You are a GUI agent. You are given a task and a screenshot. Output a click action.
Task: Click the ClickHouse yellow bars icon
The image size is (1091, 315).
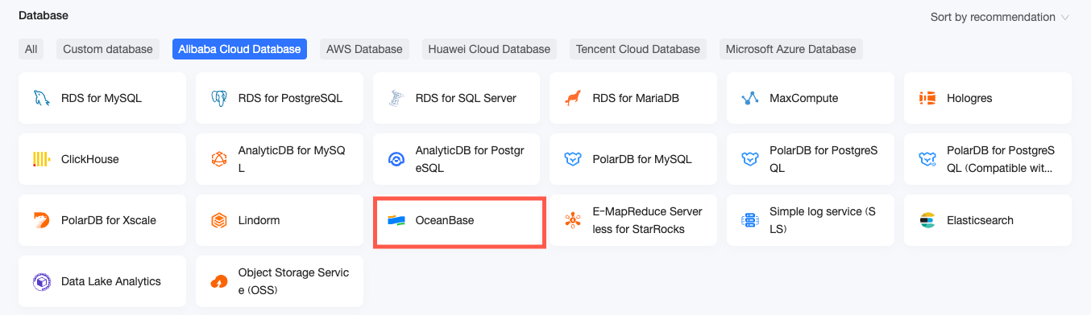(41, 159)
